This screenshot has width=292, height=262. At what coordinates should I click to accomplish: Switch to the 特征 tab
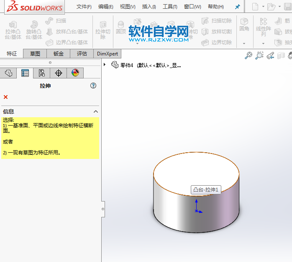point(12,54)
